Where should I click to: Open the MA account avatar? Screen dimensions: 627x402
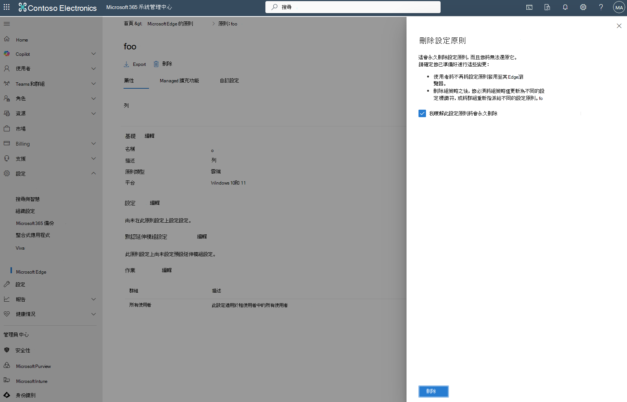[619, 7]
